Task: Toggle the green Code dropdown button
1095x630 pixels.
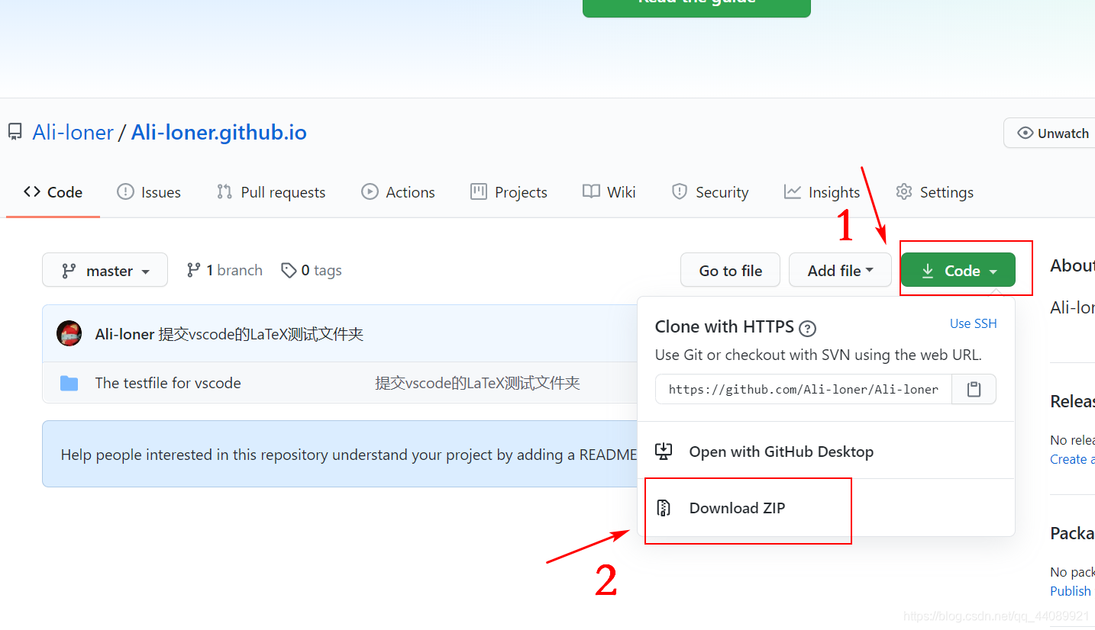Action: (x=958, y=270)
